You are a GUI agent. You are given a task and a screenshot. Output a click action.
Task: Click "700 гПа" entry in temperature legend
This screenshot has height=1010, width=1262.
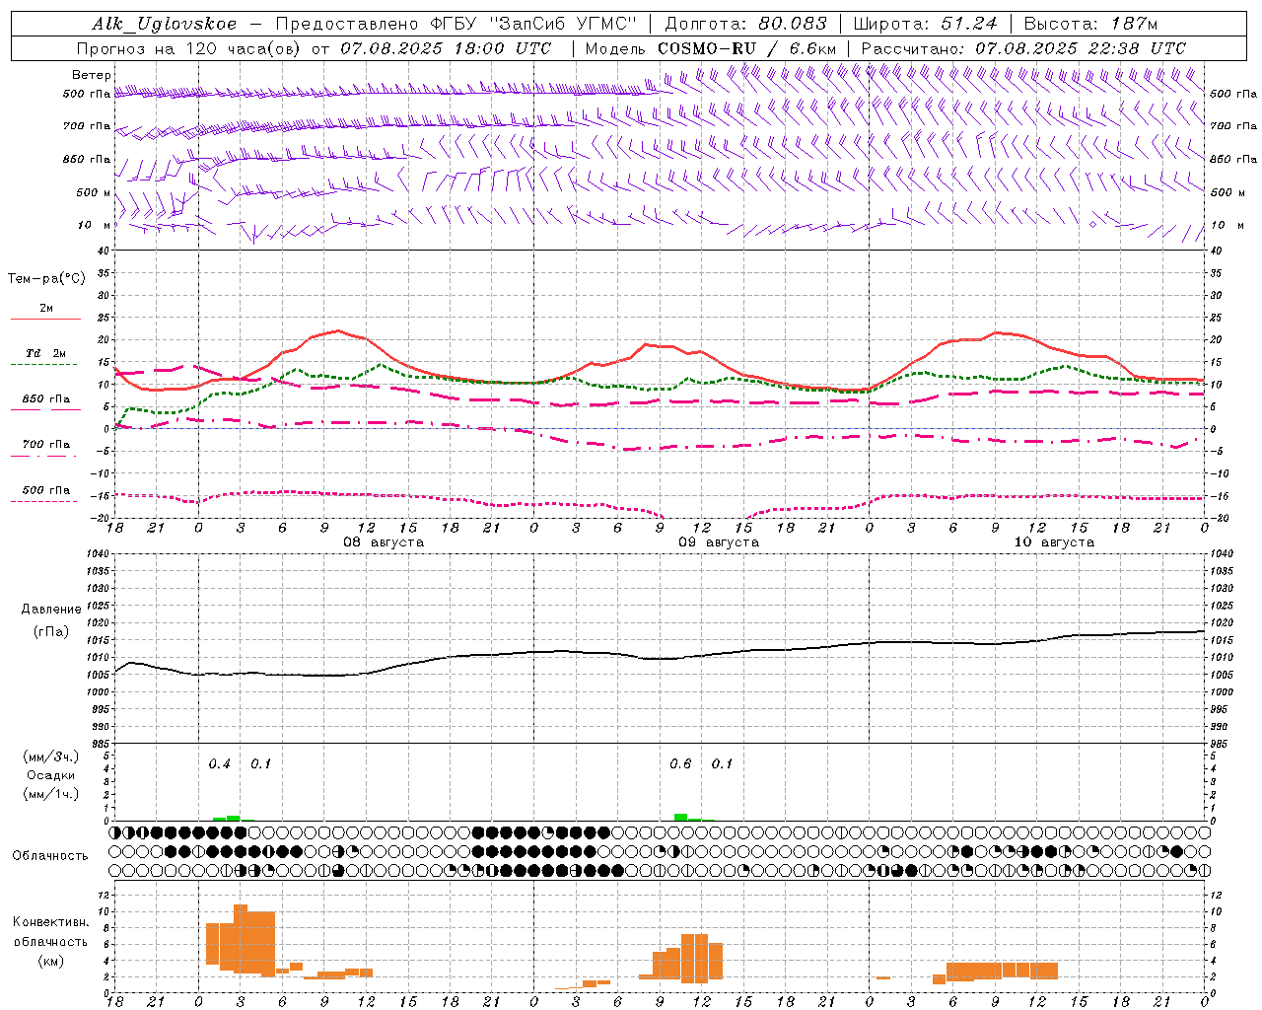pyautogui.click(x=46, y=445)
